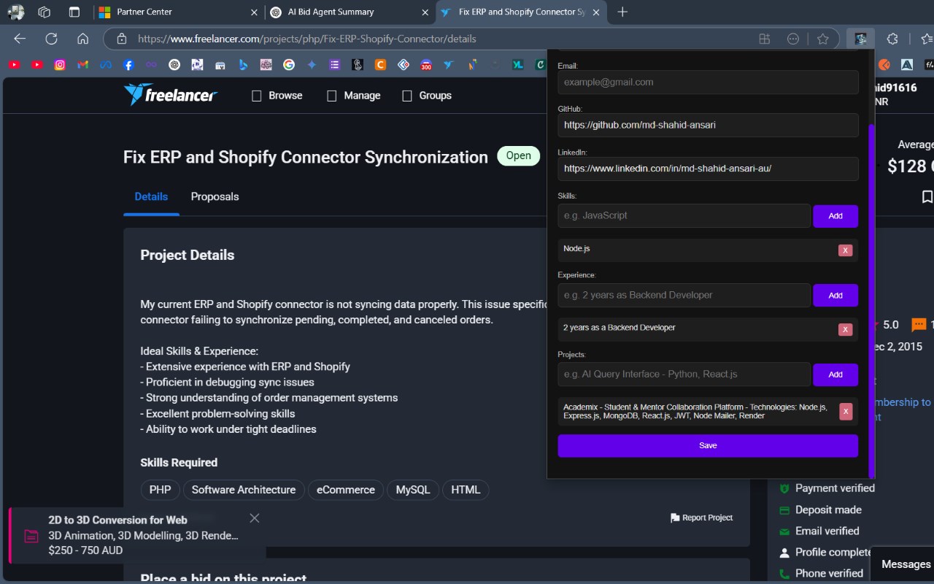Click the orange reviews chat icon
Image resolution: width=934 pixels, height=584 pixels.
tap(919, 324)
